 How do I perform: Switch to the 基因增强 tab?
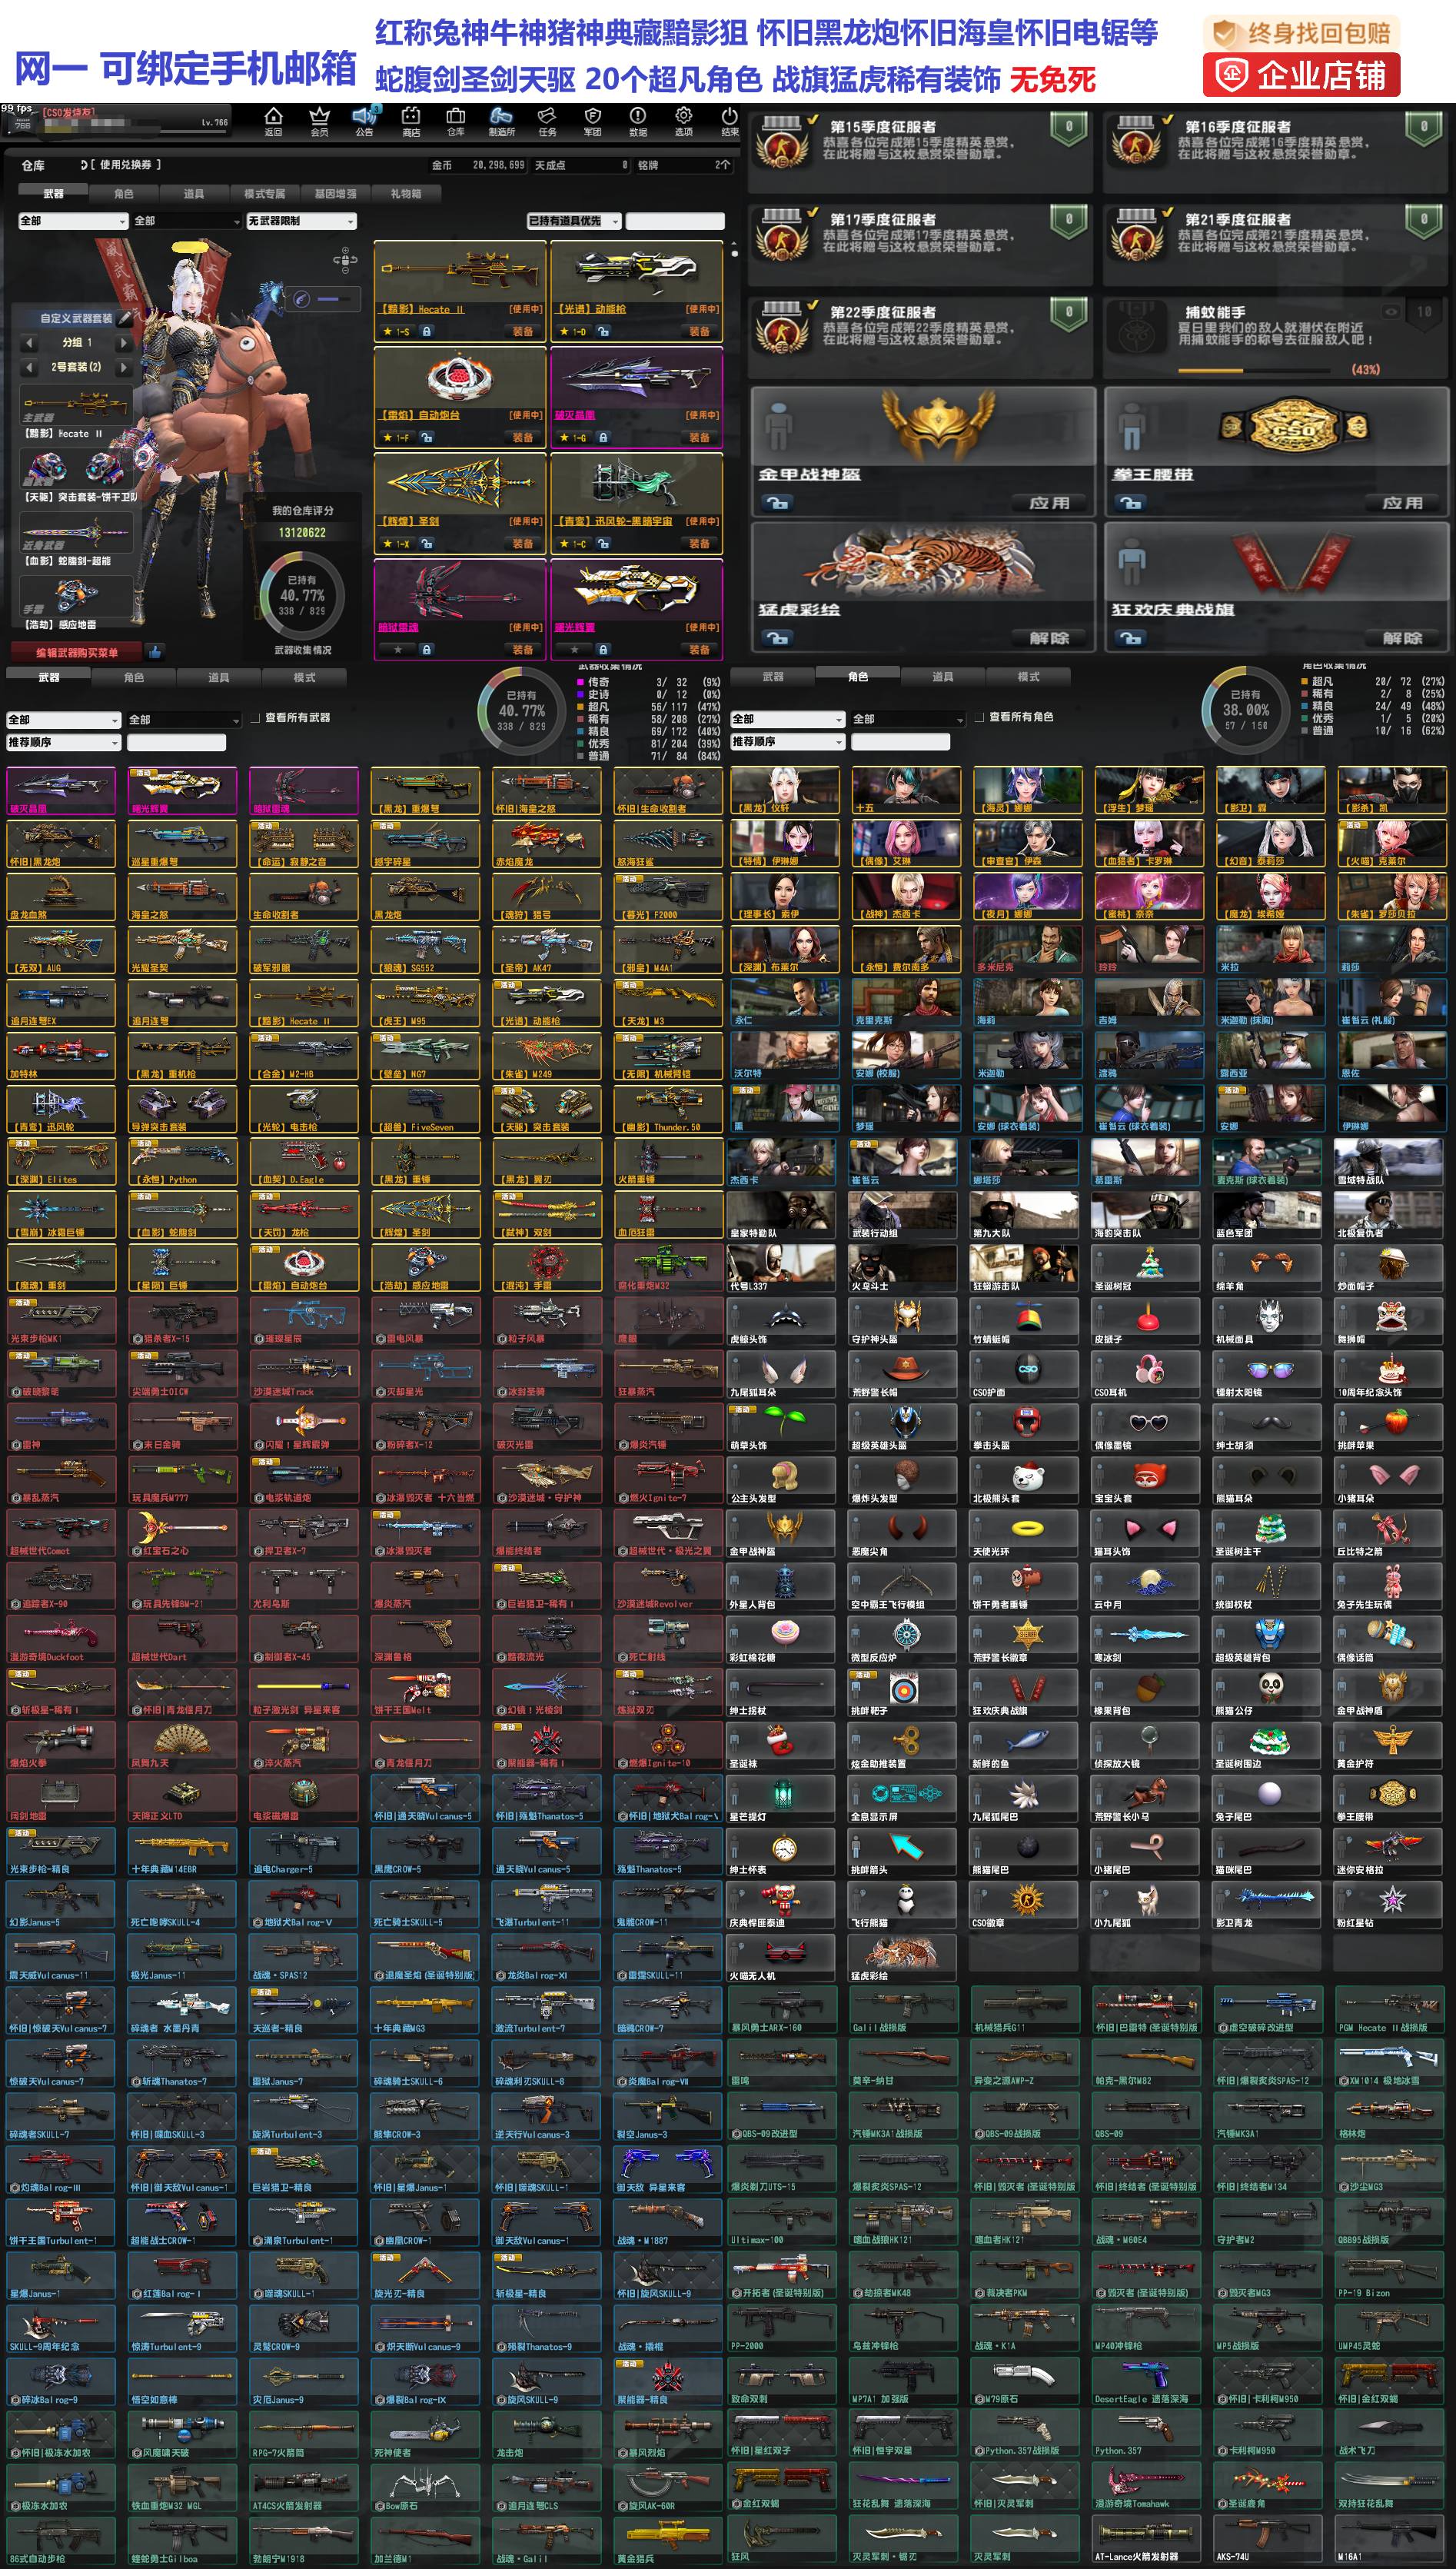point(335,194)
